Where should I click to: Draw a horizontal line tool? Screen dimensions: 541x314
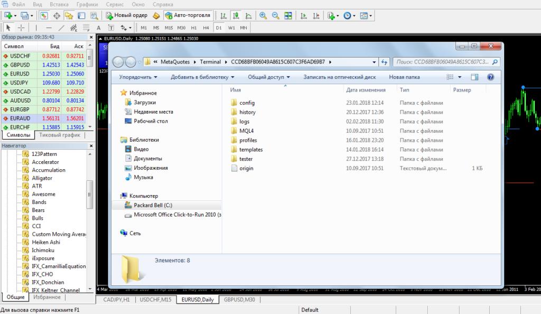pyautogui.click(x=49, y=27)
